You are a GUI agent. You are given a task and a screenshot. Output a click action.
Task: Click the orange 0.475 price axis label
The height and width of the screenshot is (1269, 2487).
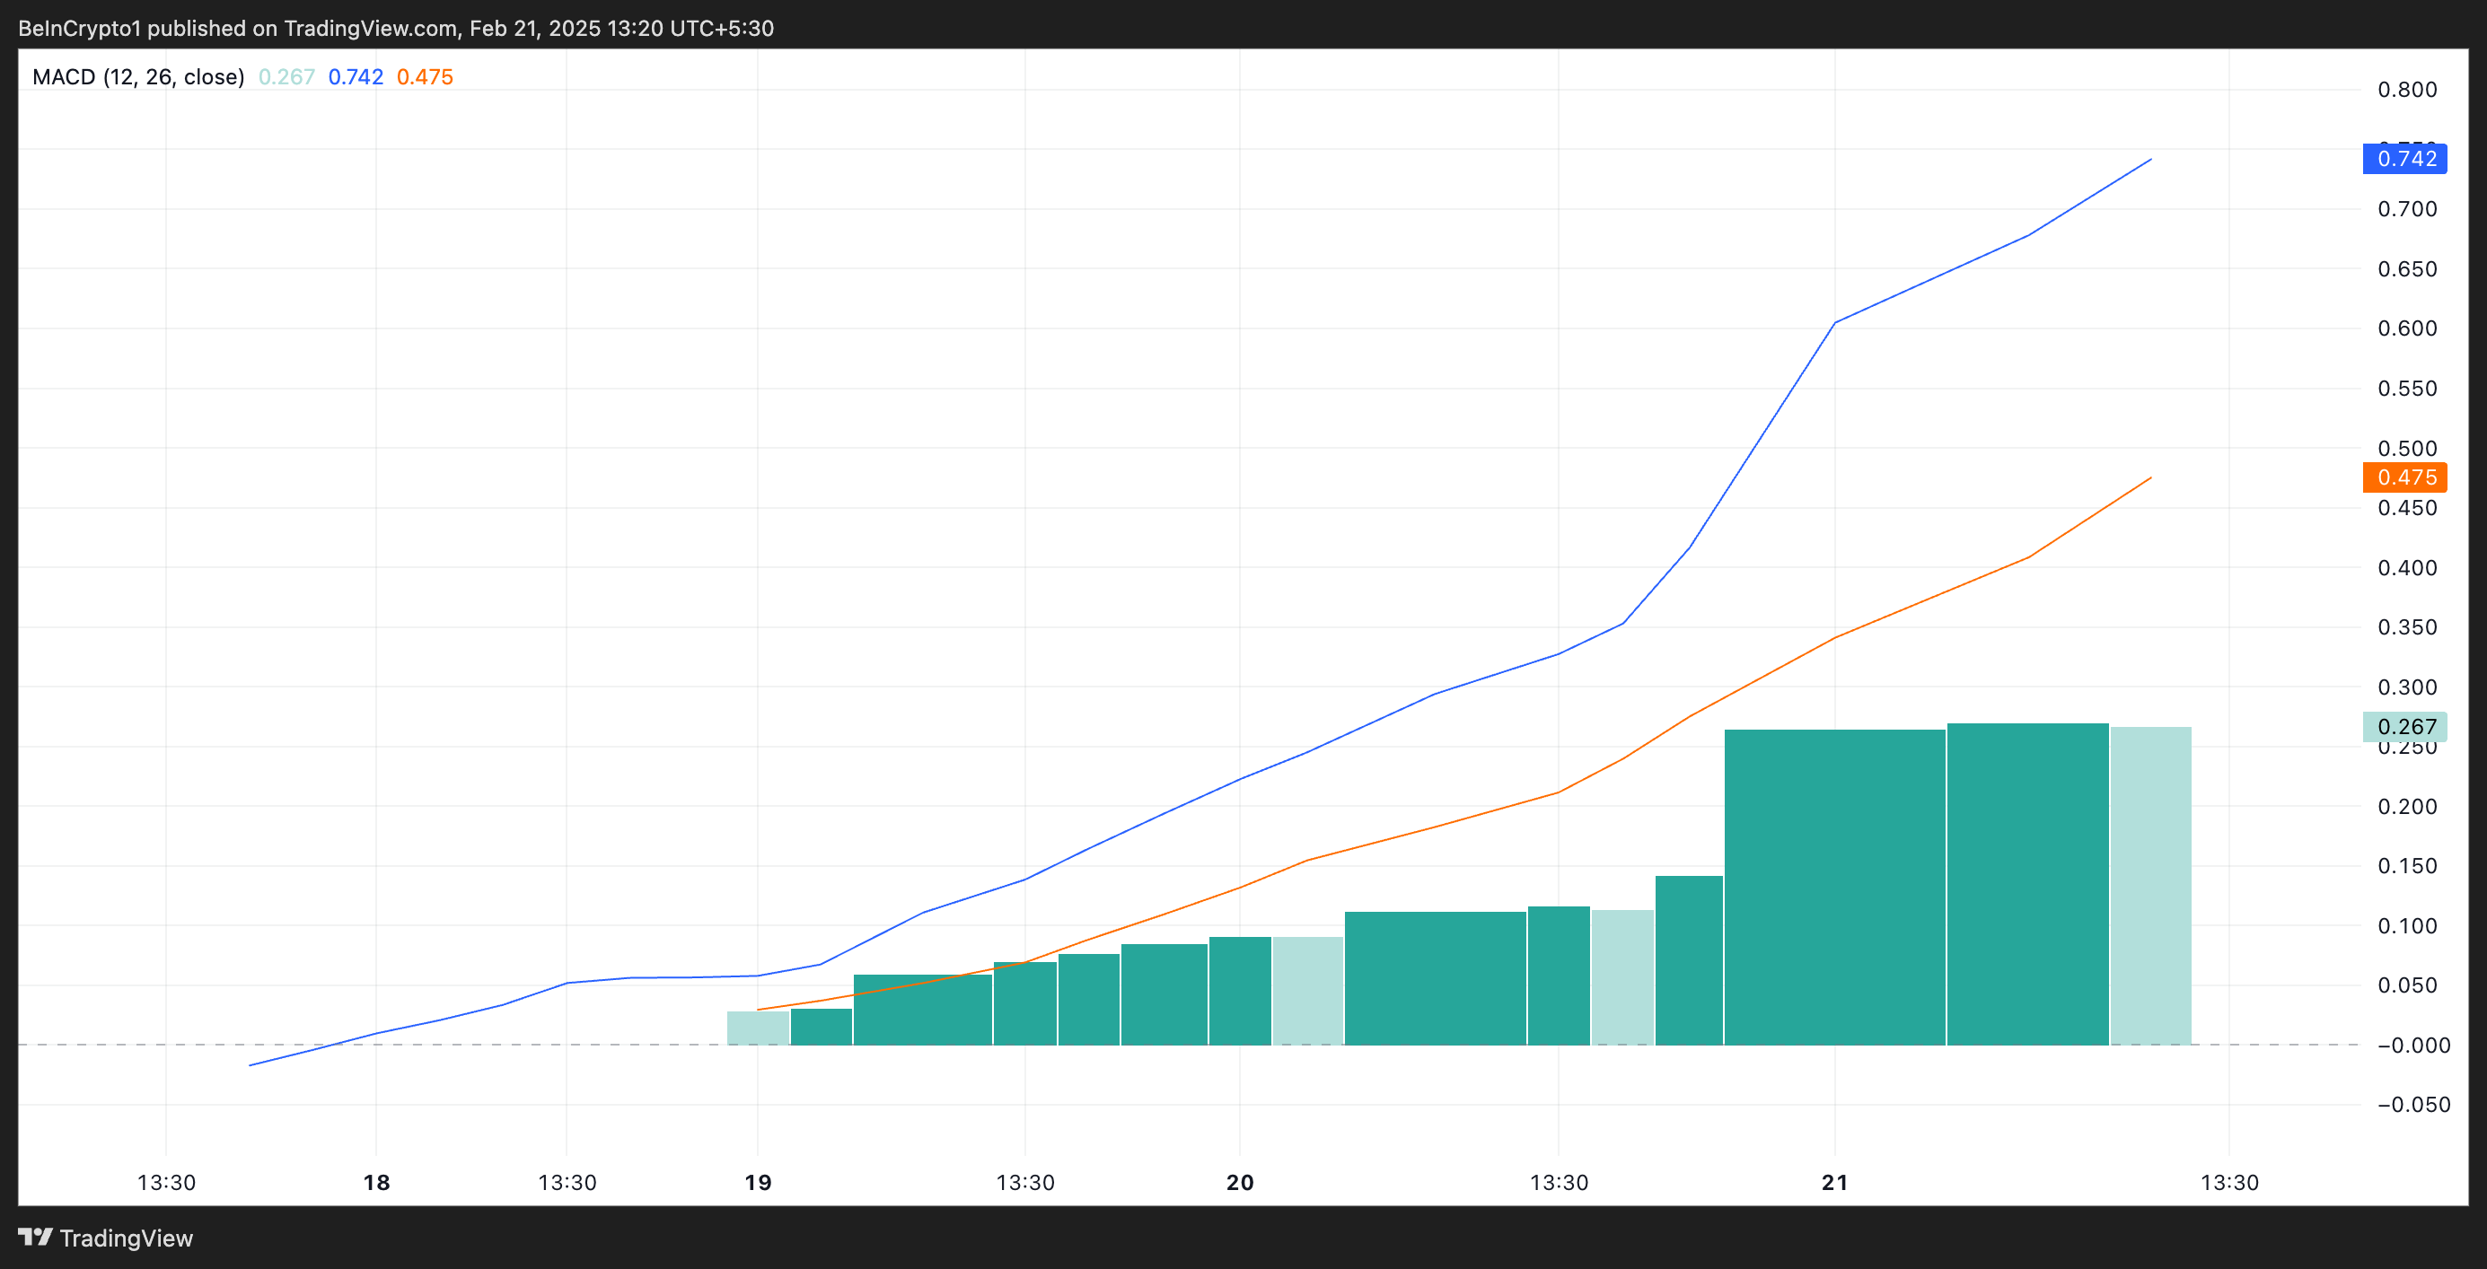2404,477
